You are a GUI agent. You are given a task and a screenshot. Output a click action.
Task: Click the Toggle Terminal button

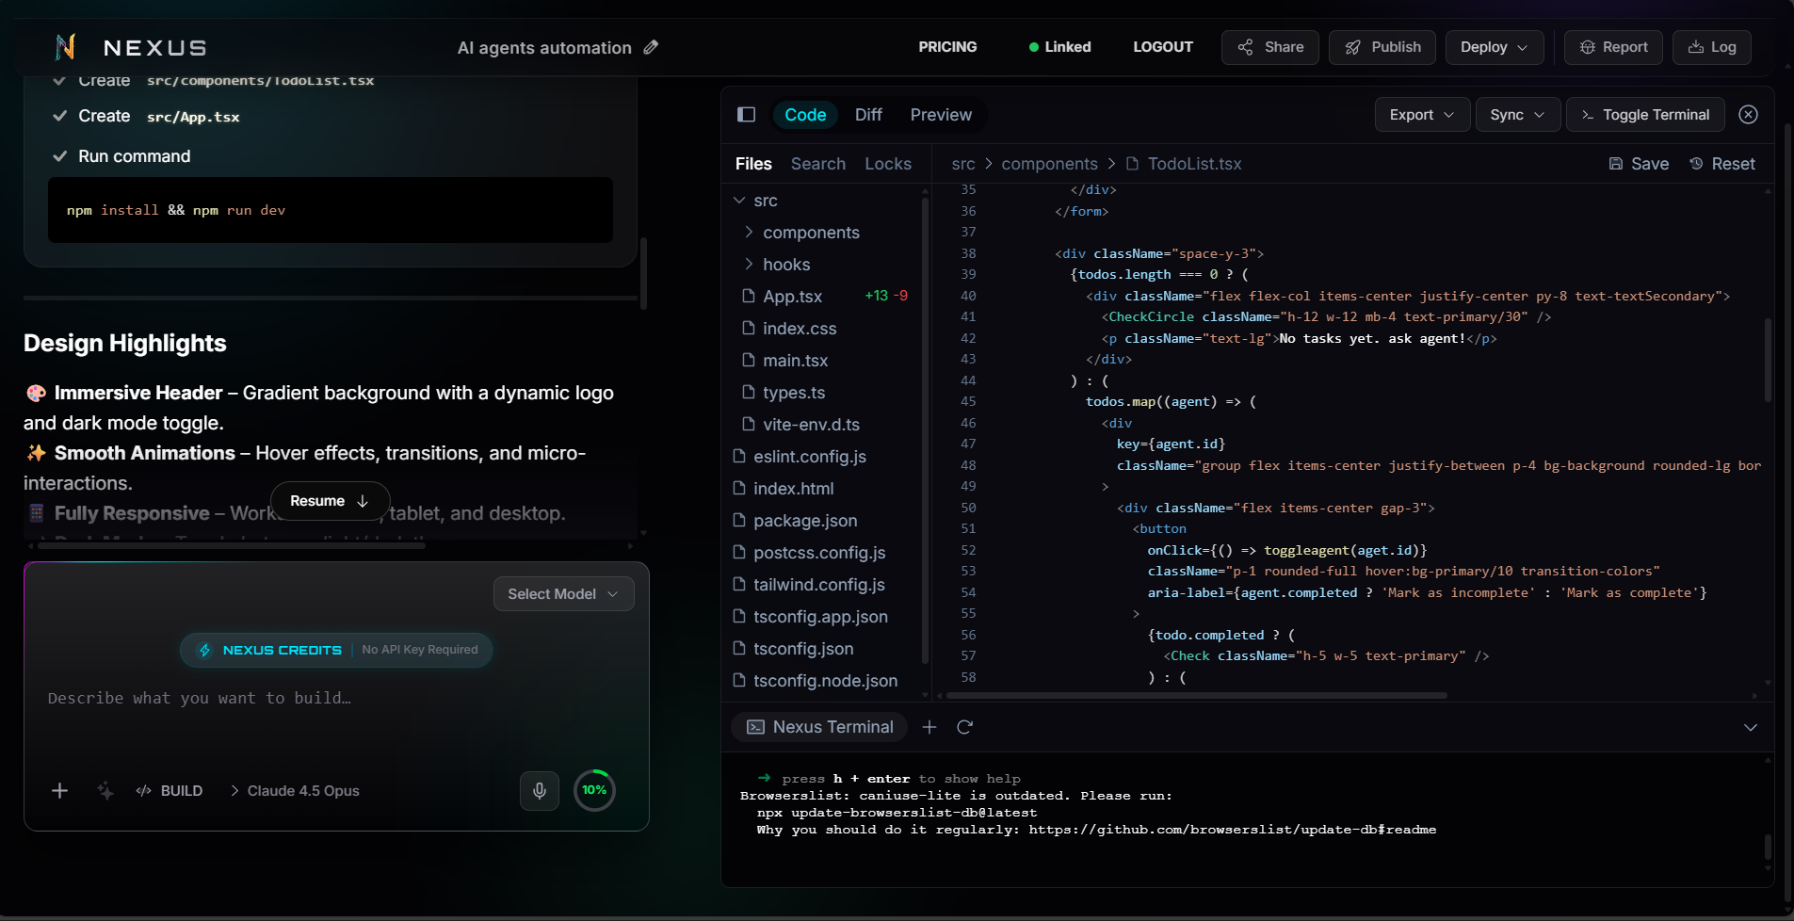coord(1644,115)
